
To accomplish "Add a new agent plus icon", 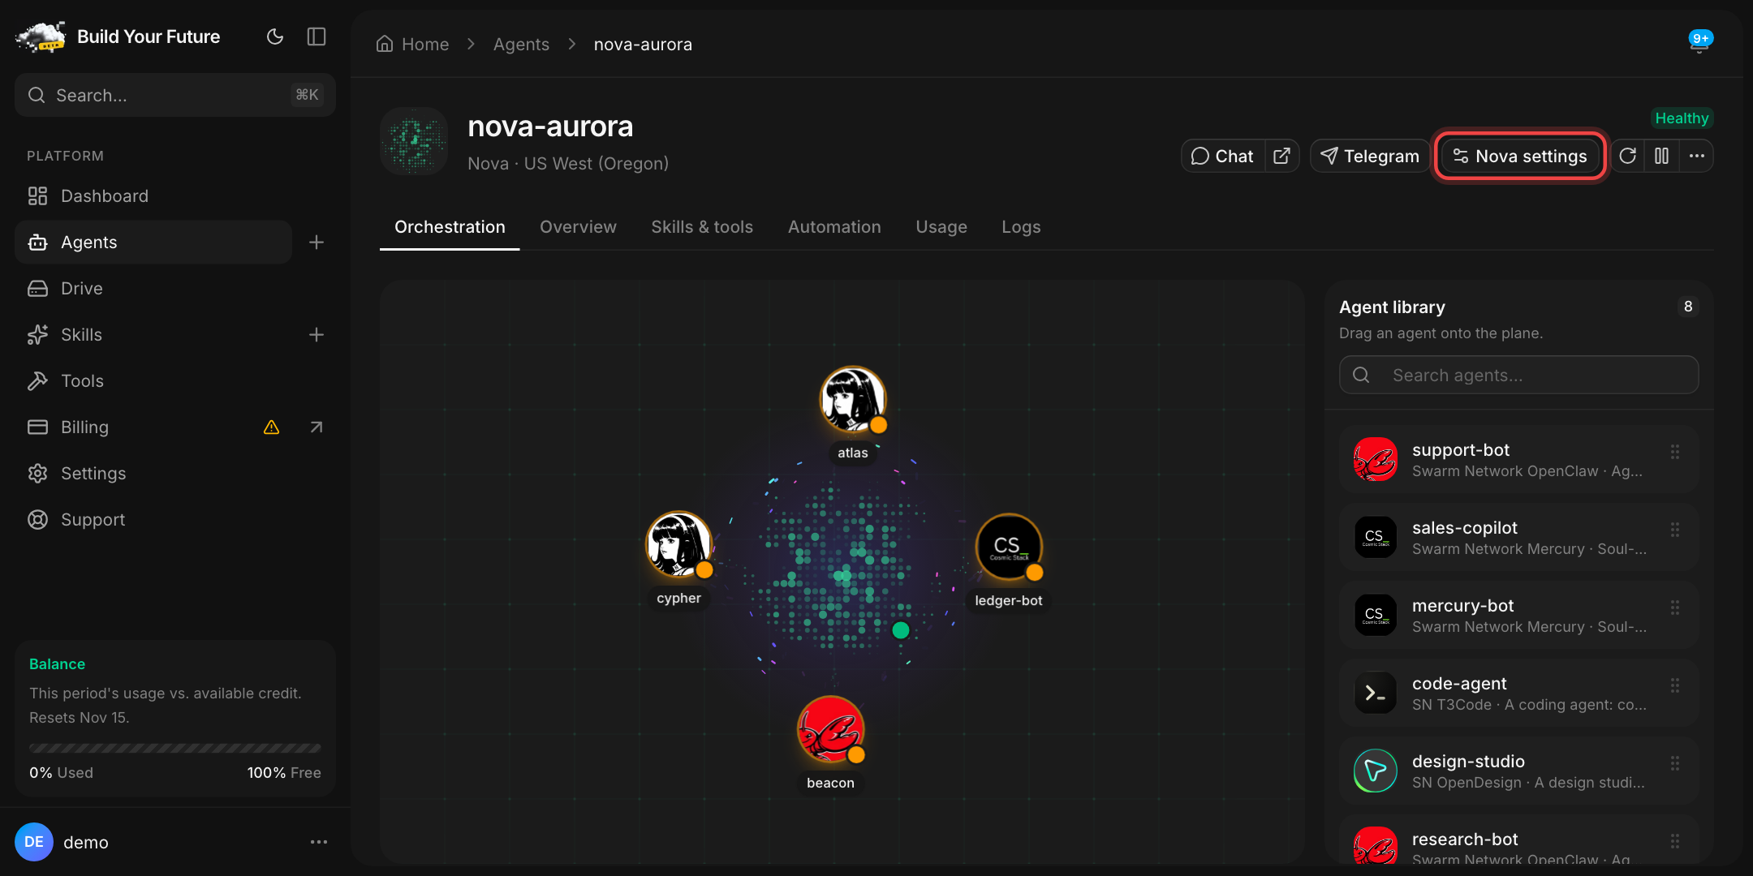I will coord(317,243).
